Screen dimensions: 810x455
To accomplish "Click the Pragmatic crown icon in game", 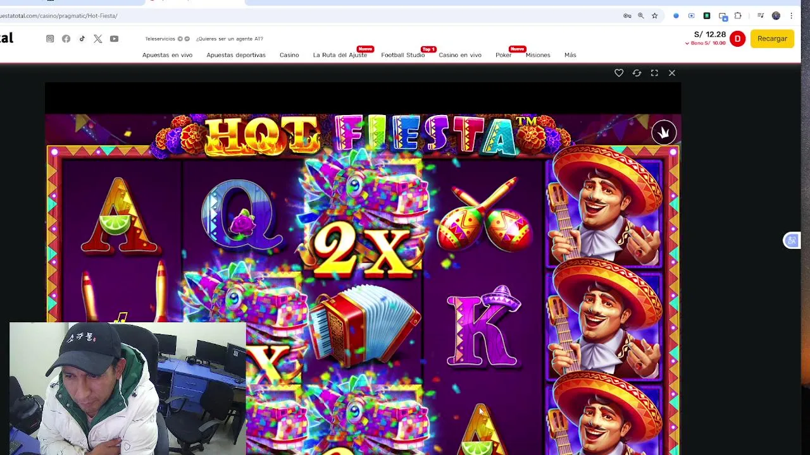I will coord(664,133).
